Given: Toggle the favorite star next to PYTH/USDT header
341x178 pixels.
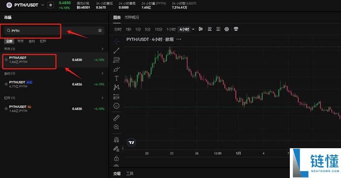Looking at the screenshot, I should click(x=51, y=5).
